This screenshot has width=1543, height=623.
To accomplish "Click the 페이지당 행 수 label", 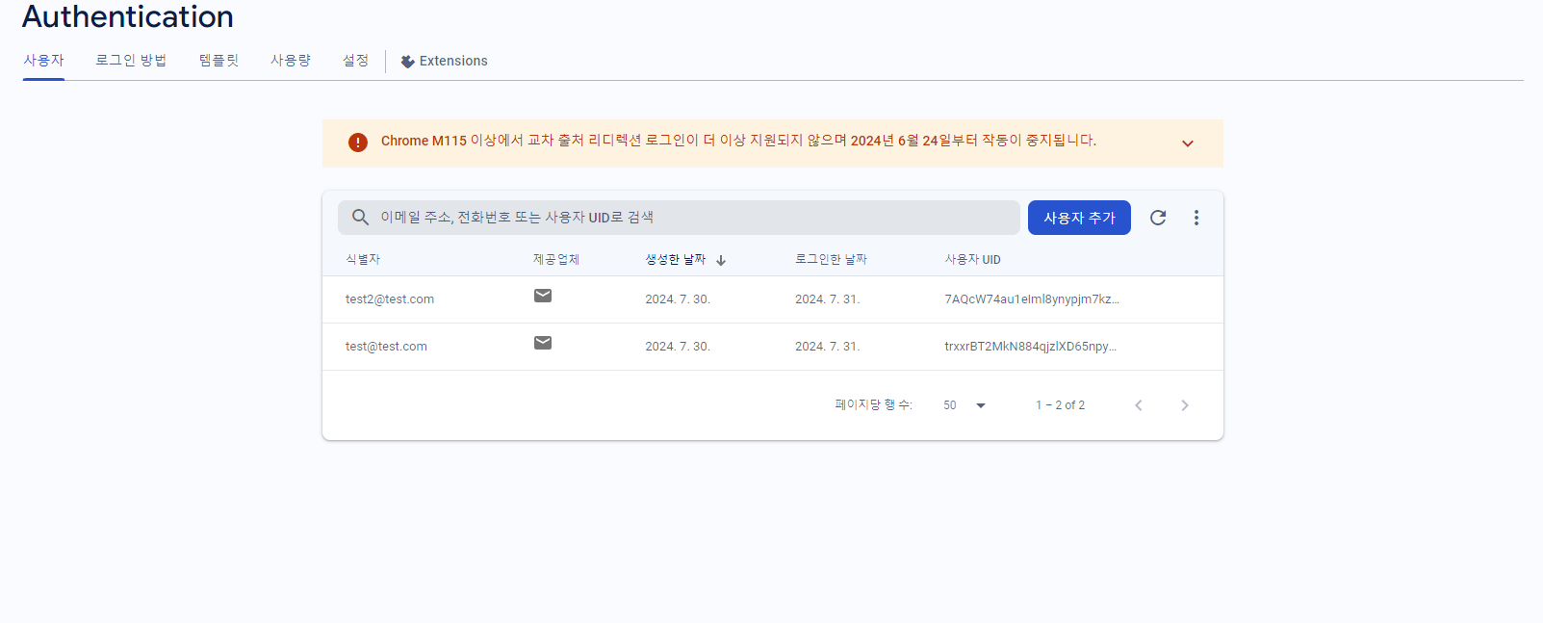I will tap(874, 405).
